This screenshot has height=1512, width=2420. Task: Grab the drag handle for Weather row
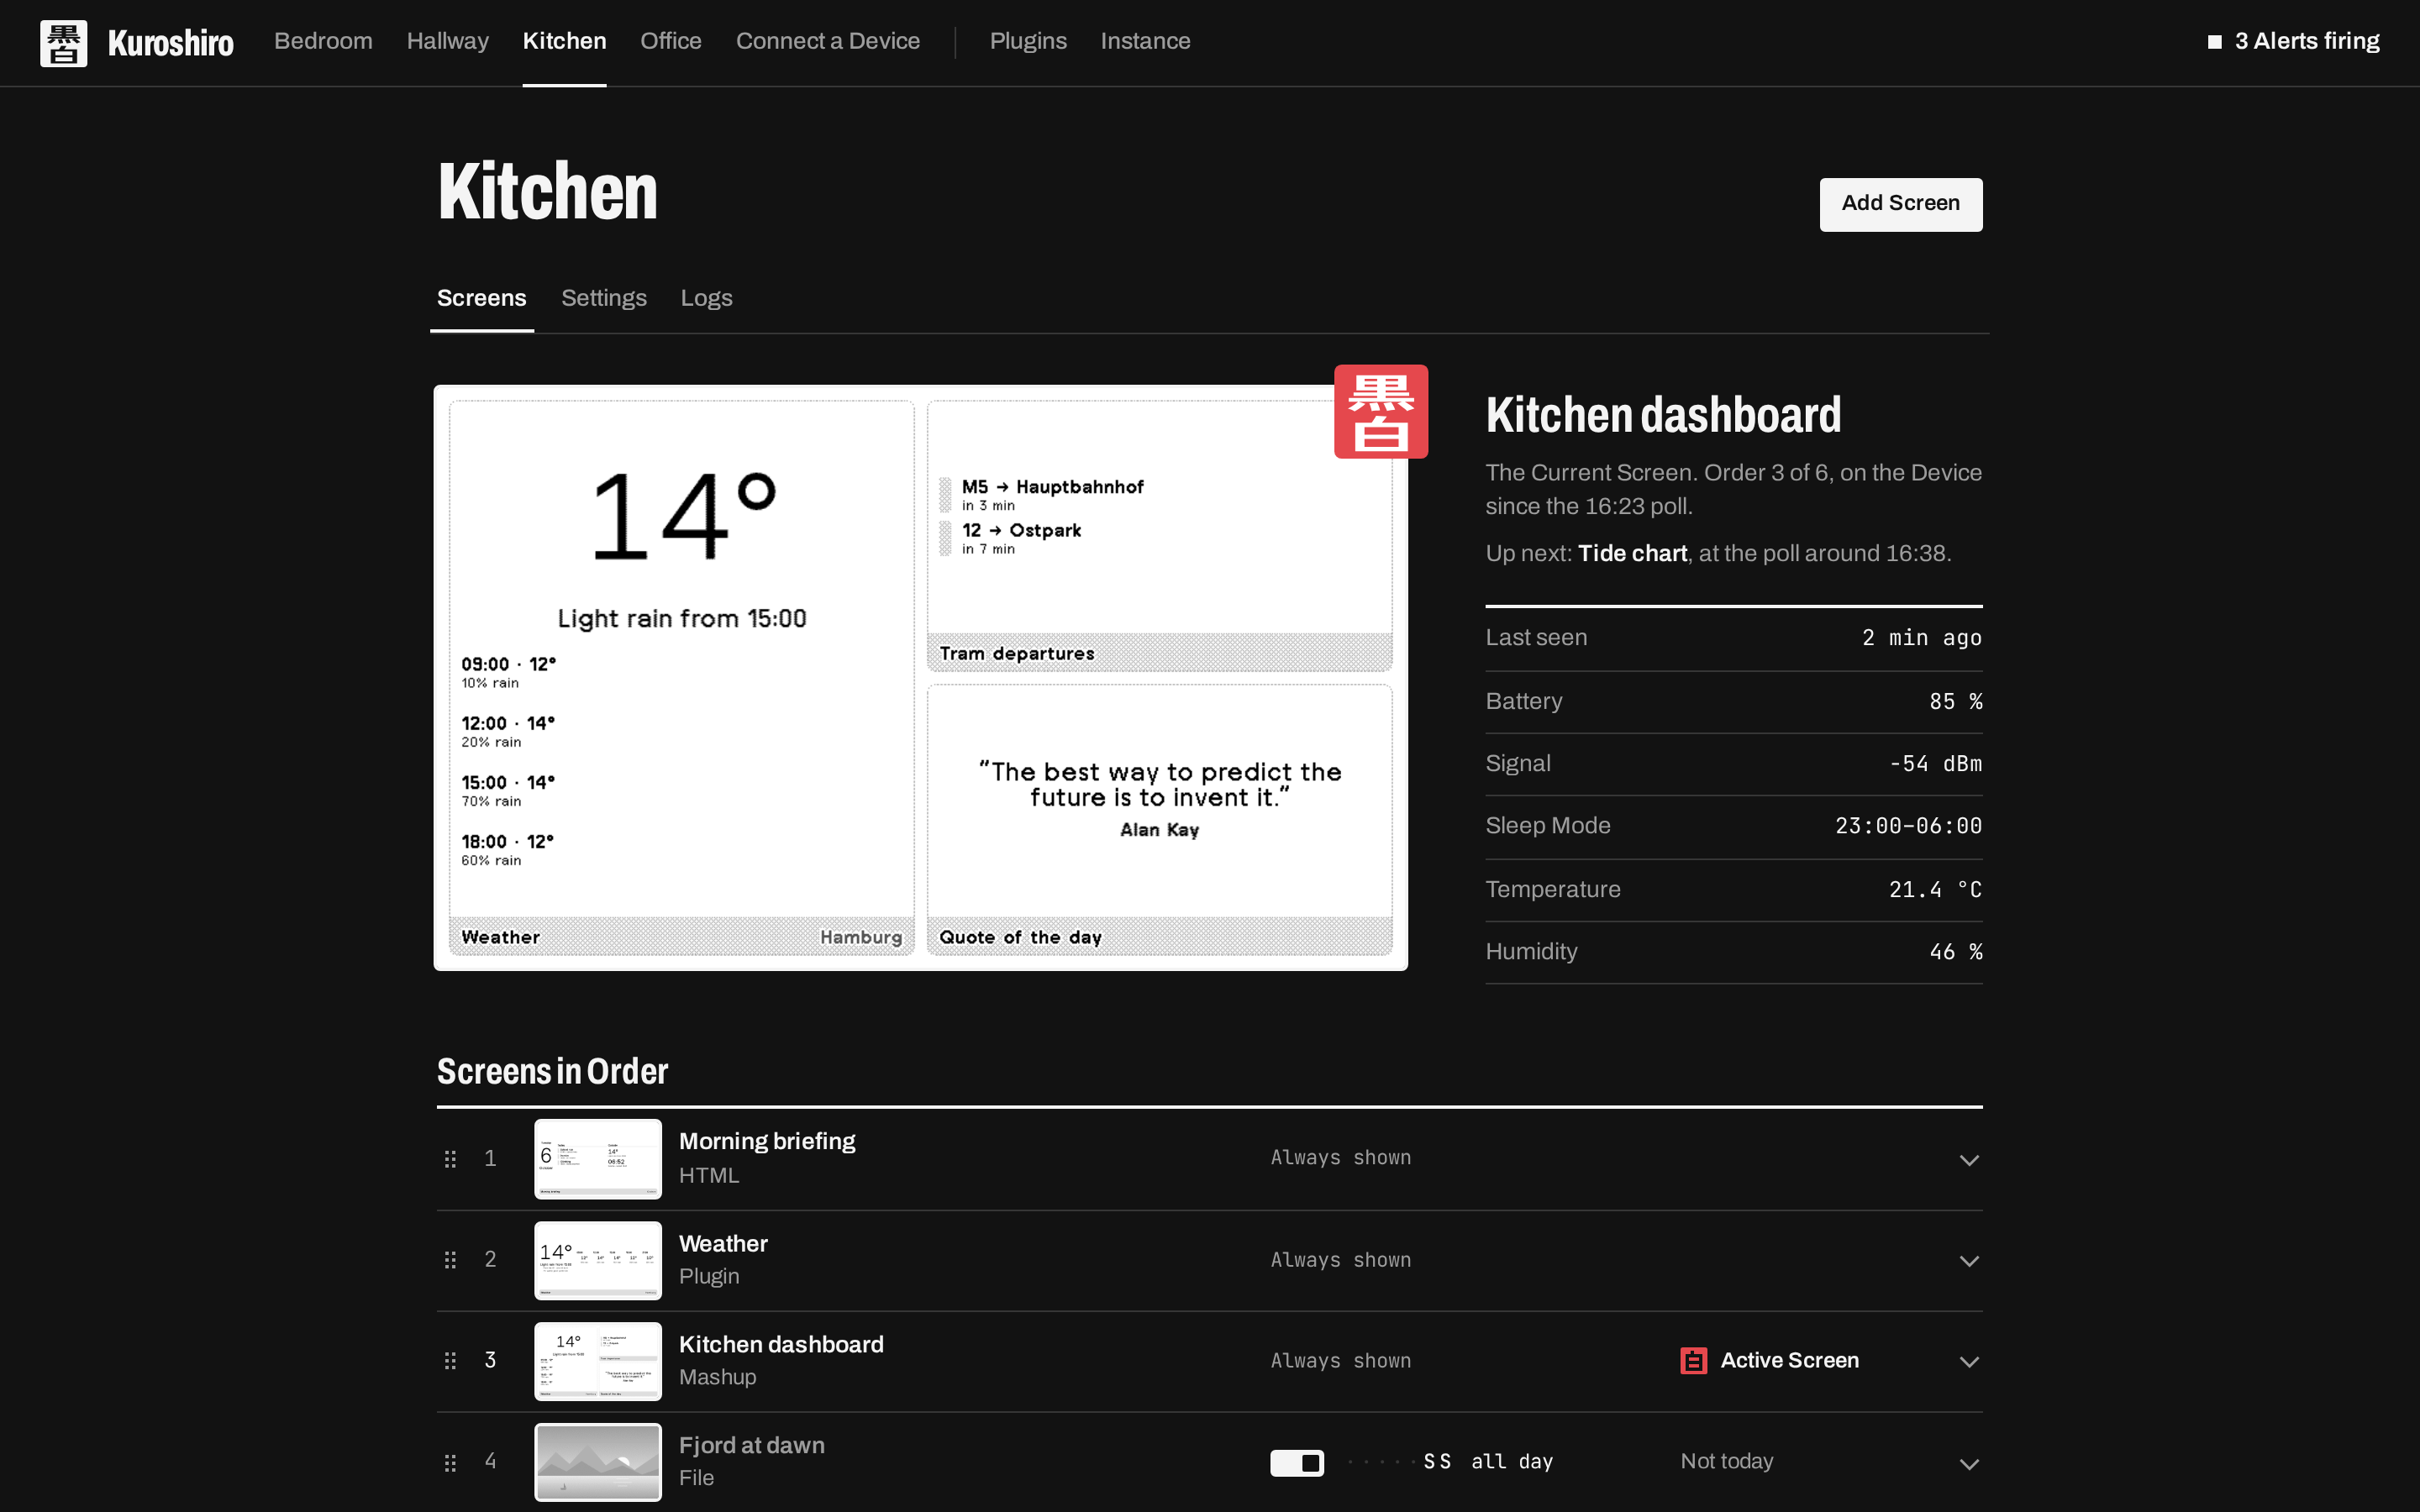[x=450, y=1260]
